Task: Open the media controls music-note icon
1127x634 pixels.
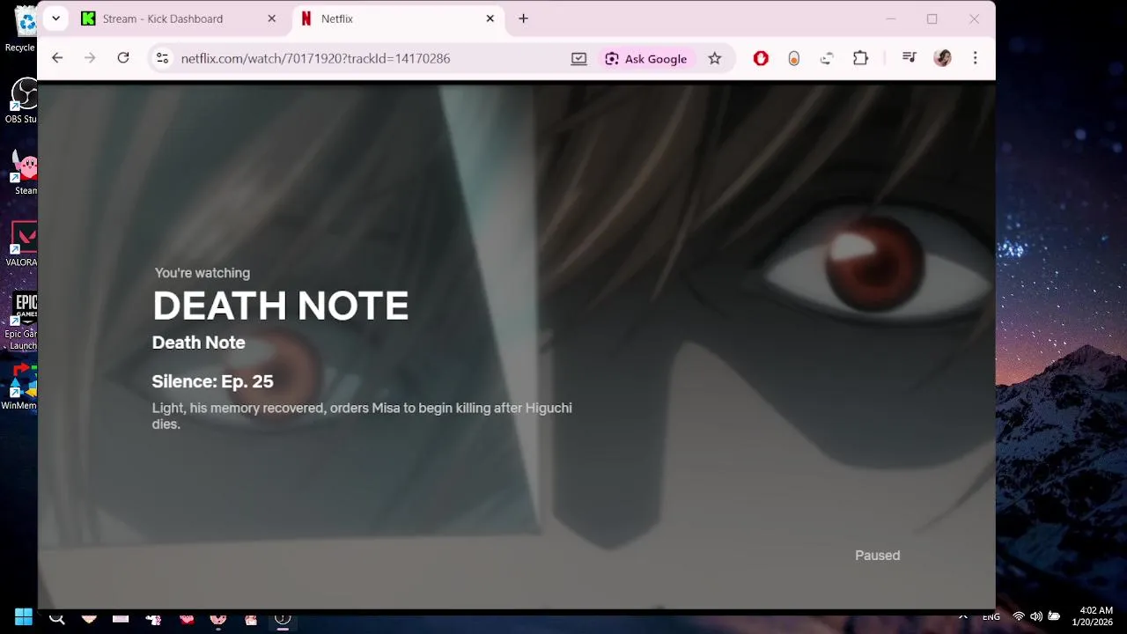Action: pos(910,58)
